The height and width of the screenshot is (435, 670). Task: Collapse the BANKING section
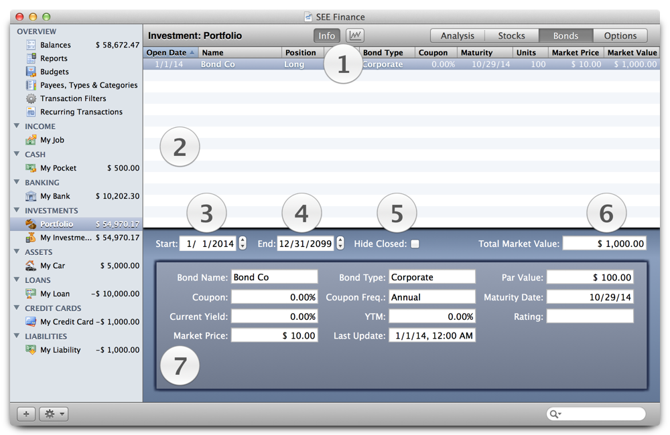point(17,182)
